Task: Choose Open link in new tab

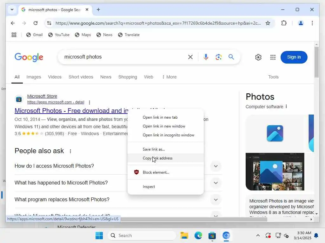Action: click(166, 117)
